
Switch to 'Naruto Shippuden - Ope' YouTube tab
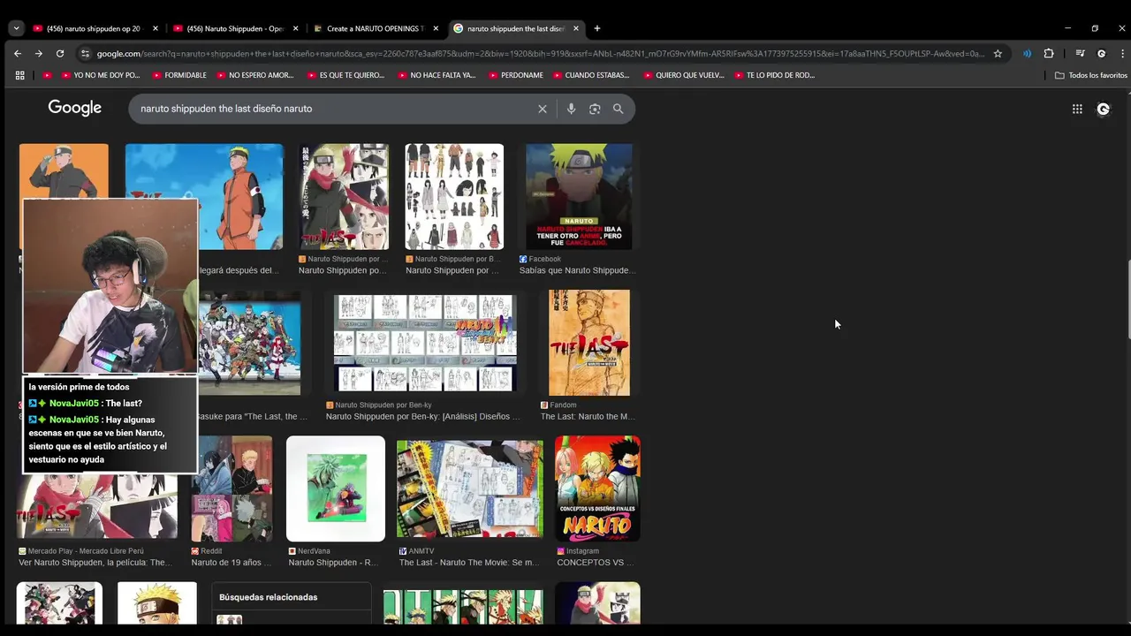click(236, 28)
